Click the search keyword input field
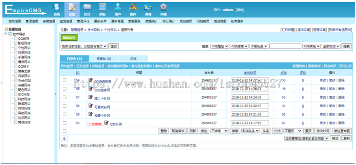Viewport: 356px width, 165px height. (285, 46)
